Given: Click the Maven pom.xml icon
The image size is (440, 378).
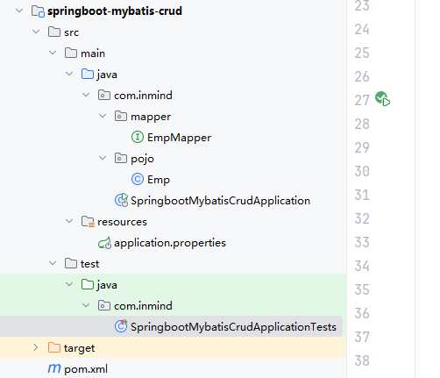Looking at the screenshot, I should (x=54, y=368).
